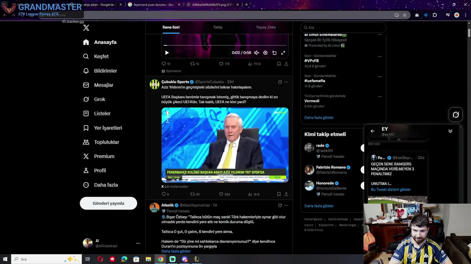Expand Alkolik post with Daha fazla göster
The image size is (471, 264).
pyautogui.click(x=176, y=251)
